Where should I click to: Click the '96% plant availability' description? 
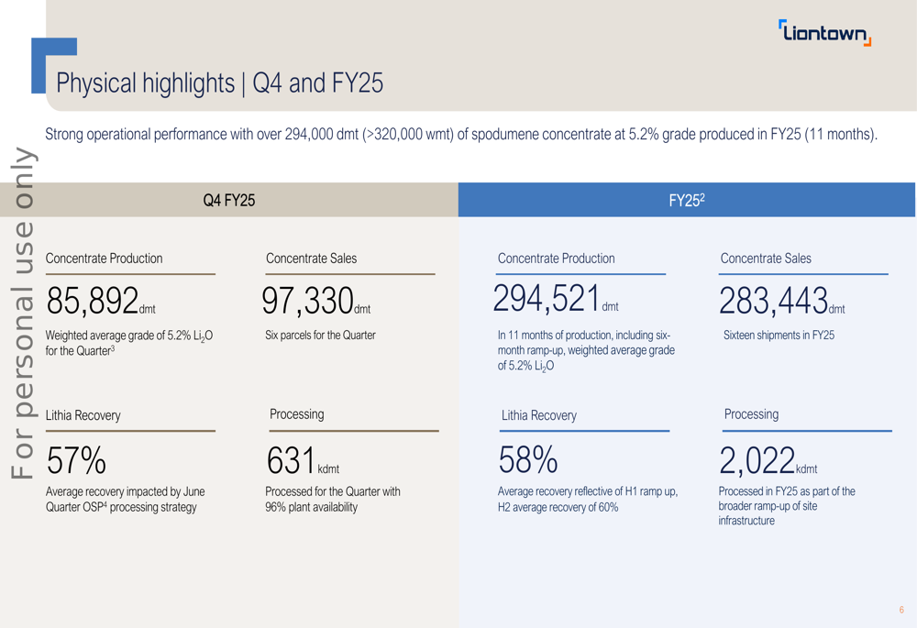[x=311, y=507]
